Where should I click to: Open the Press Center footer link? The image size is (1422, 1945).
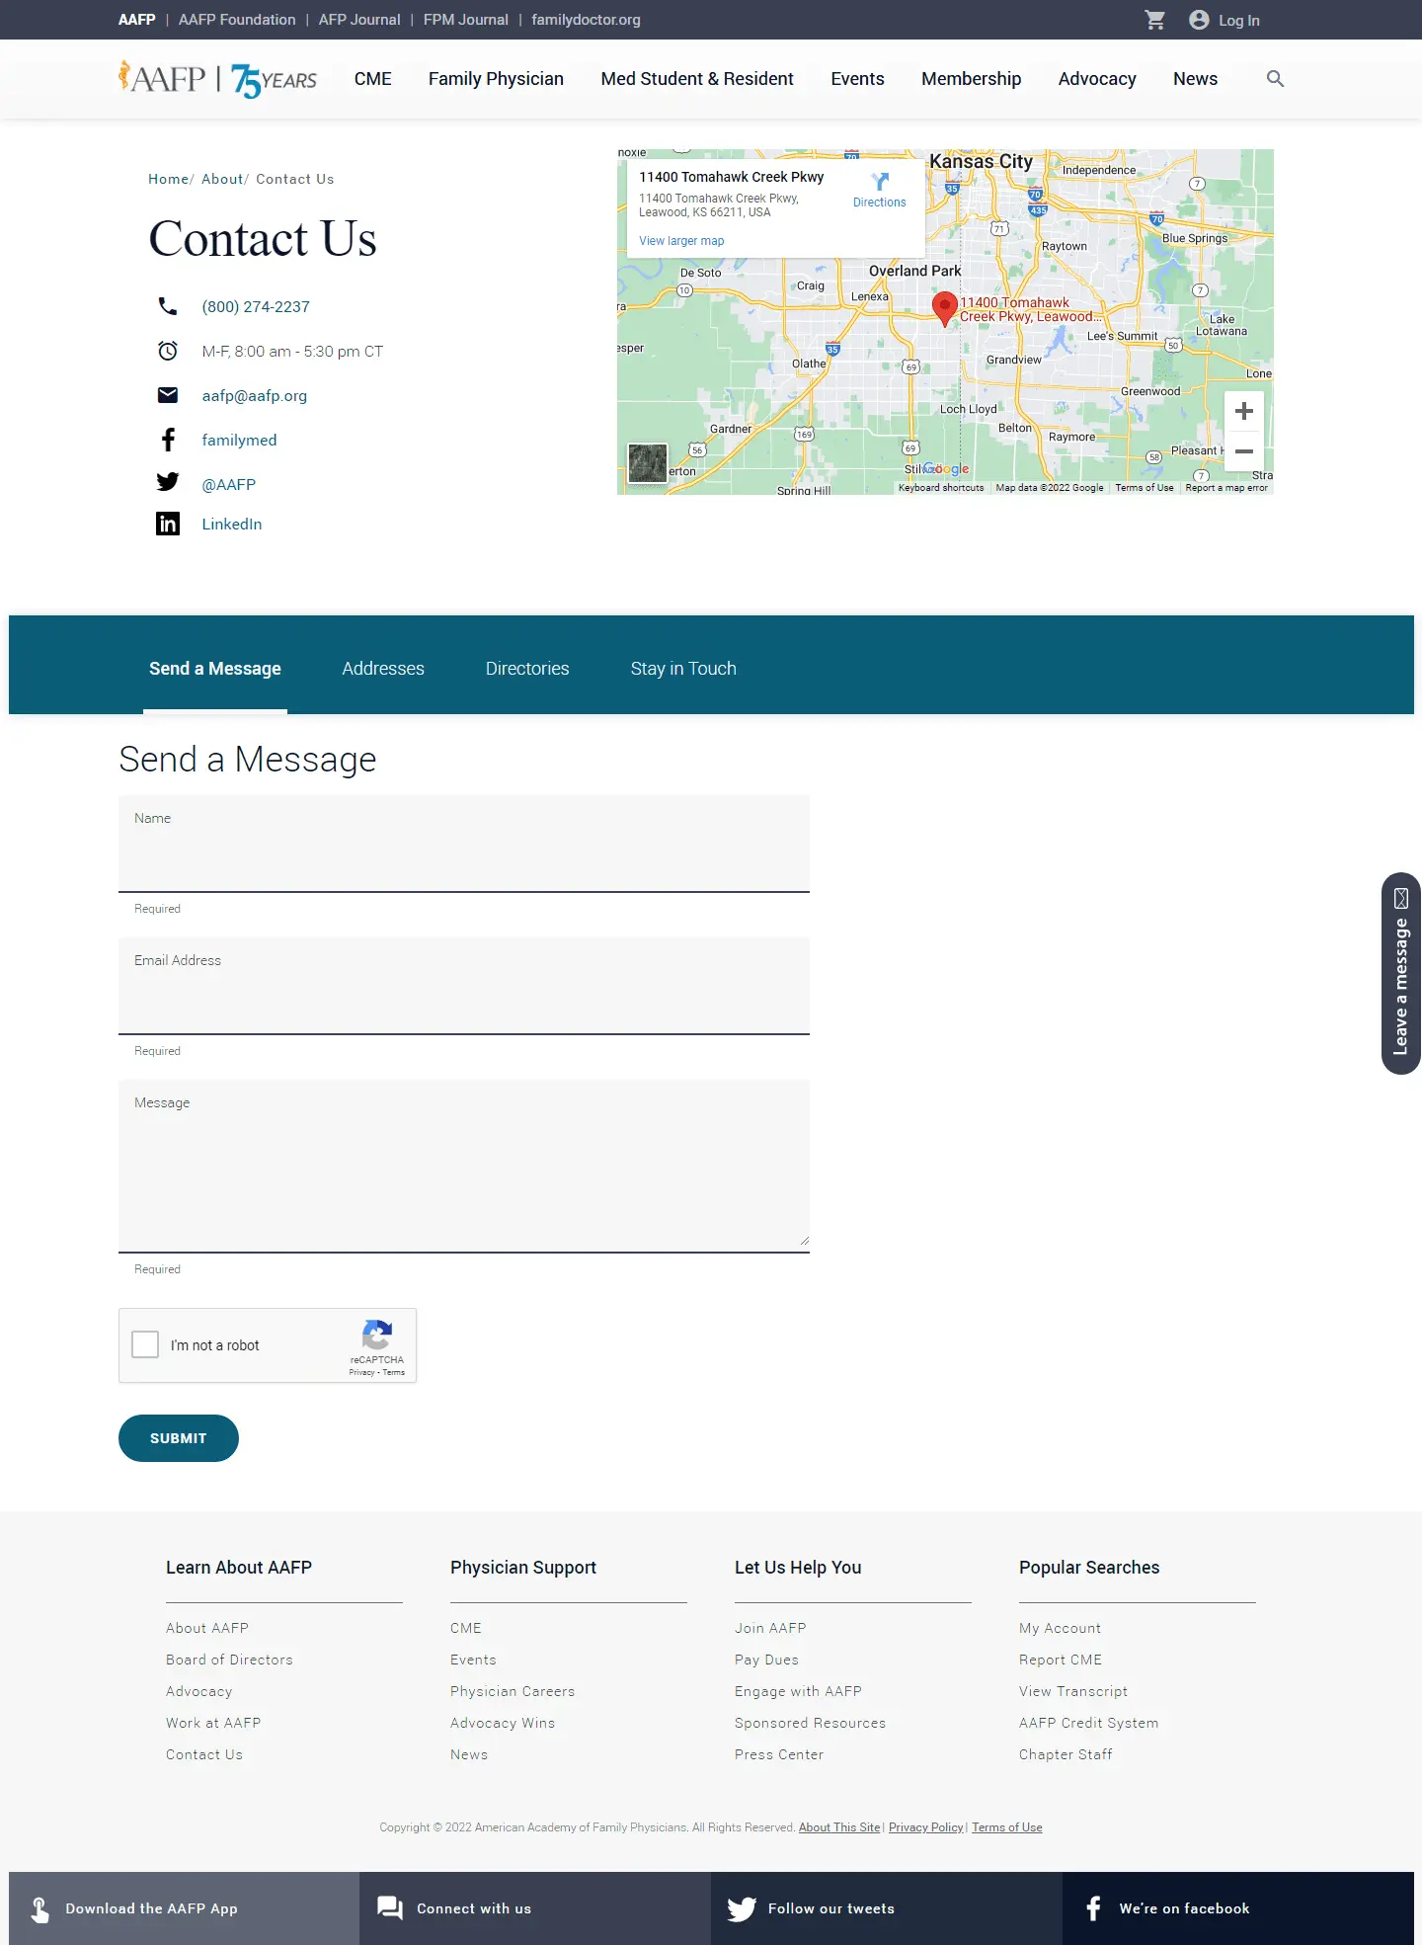pyautogui.click(x=779, y=1754)
